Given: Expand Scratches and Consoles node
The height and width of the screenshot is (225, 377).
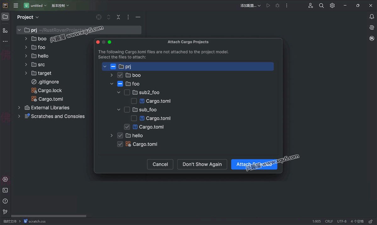Looking at the screenshot, I should [x=19, y=116].
